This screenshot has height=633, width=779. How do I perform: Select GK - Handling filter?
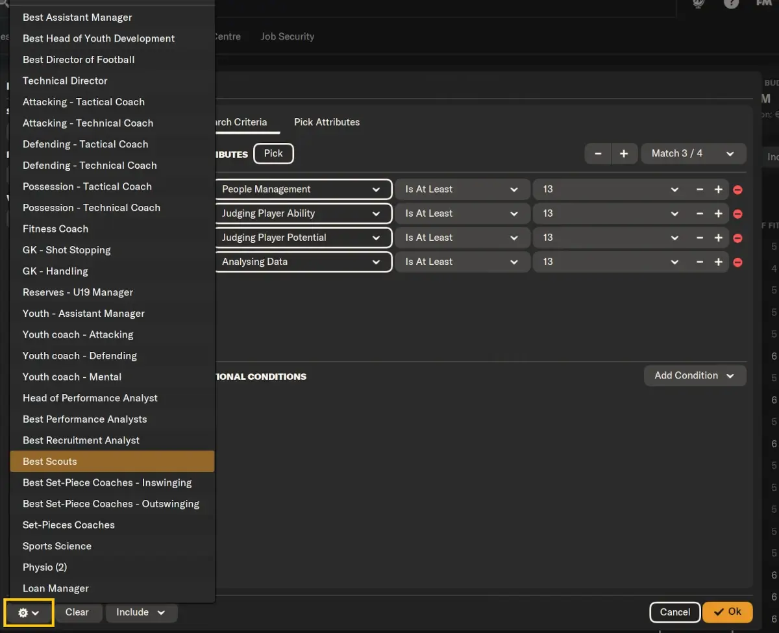(112, 271)
